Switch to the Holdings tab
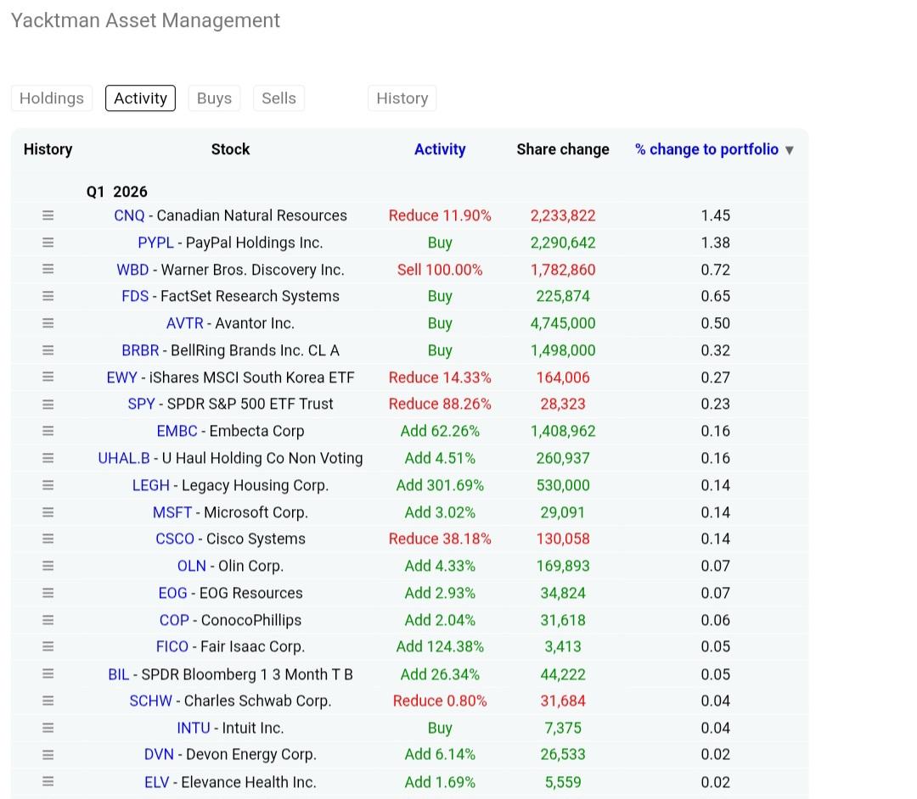 pos(52,98)
